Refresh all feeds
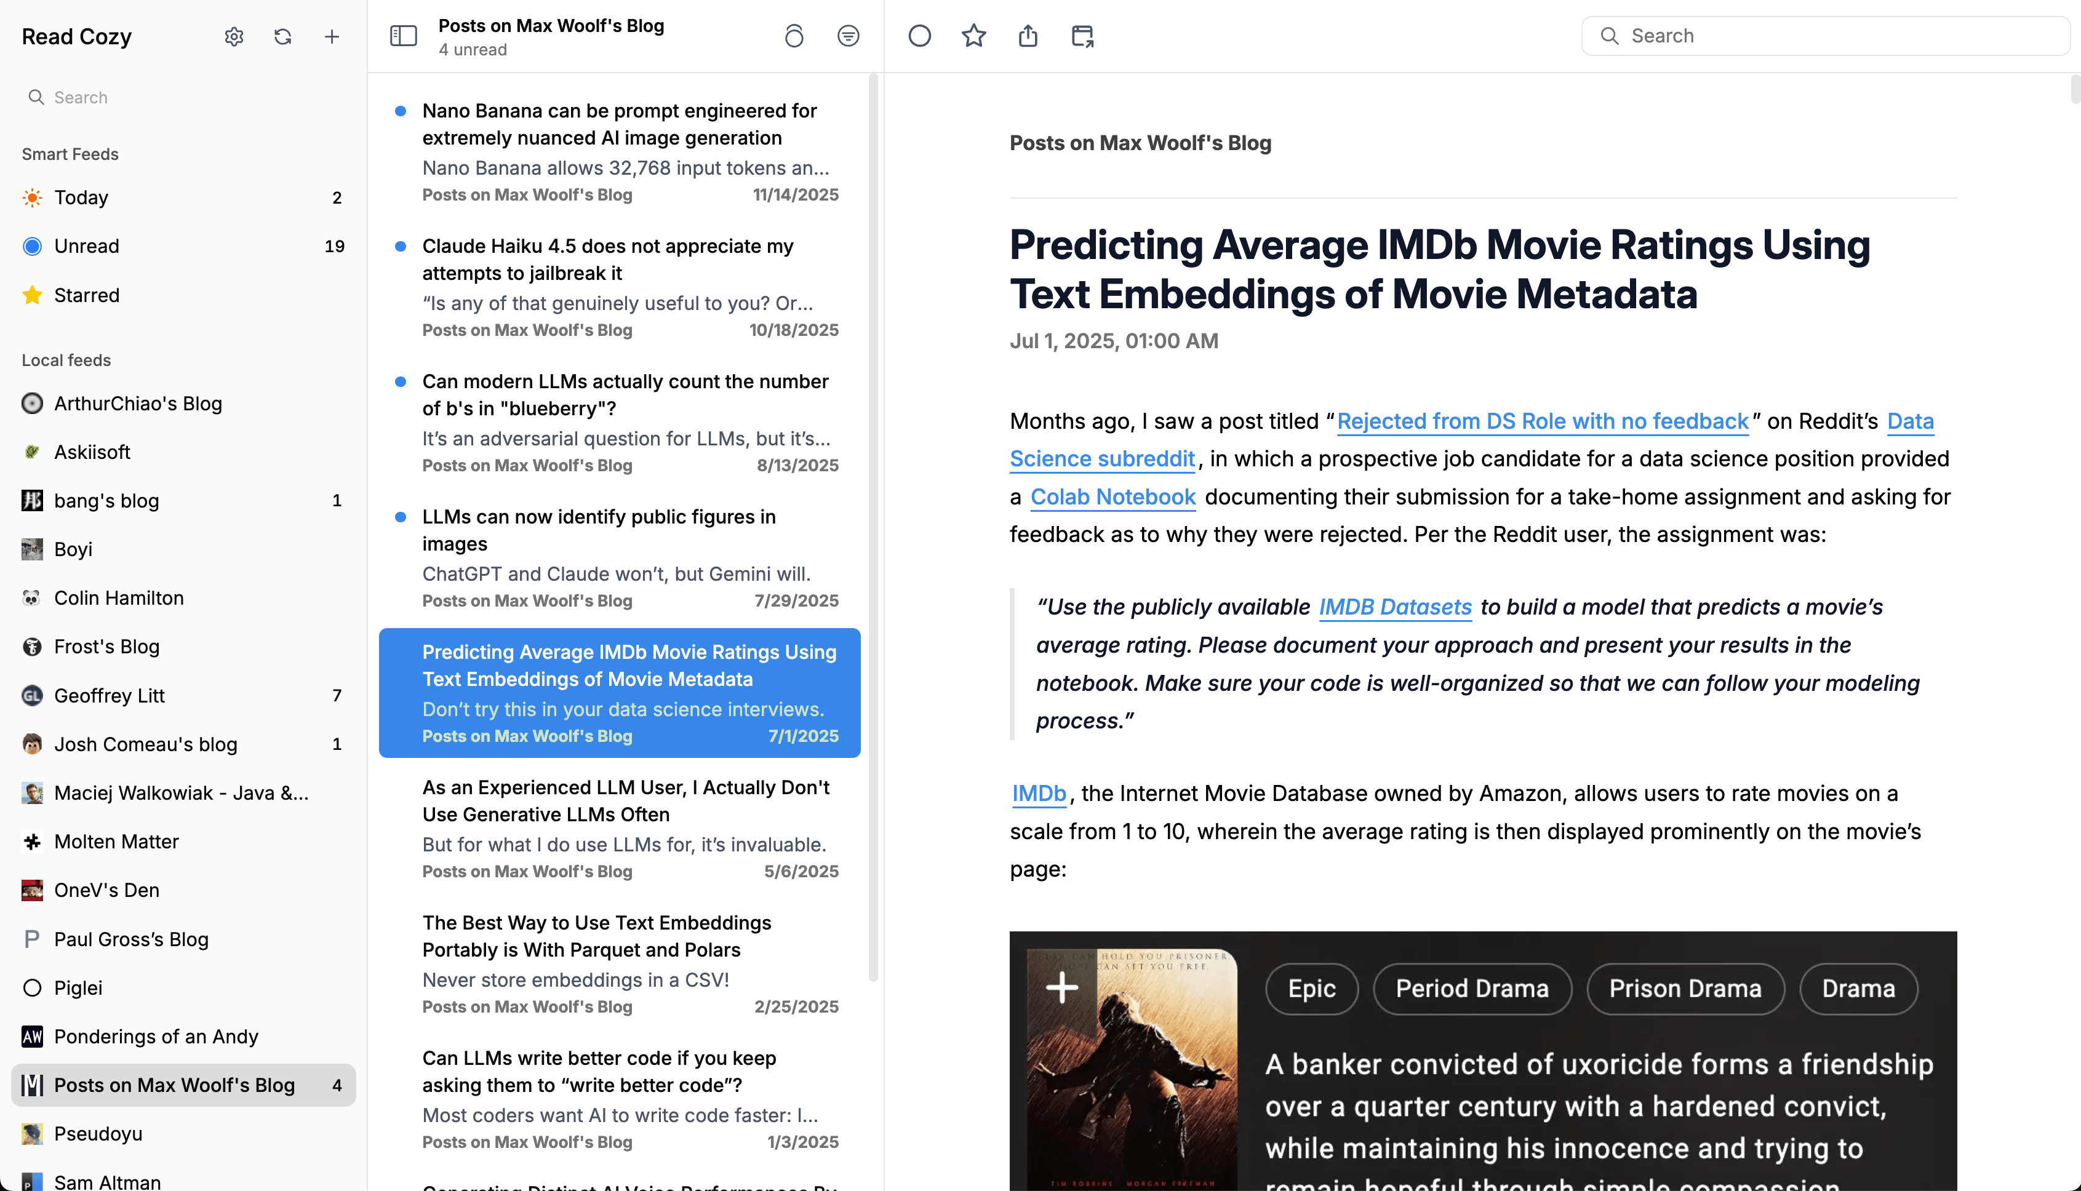The image size is (2081, 1191). coord(282,36)
